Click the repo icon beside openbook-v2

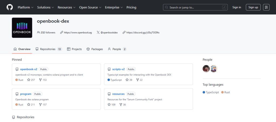(17, 69)
